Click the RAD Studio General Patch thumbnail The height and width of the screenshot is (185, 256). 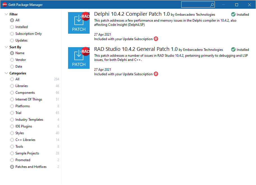79,58
